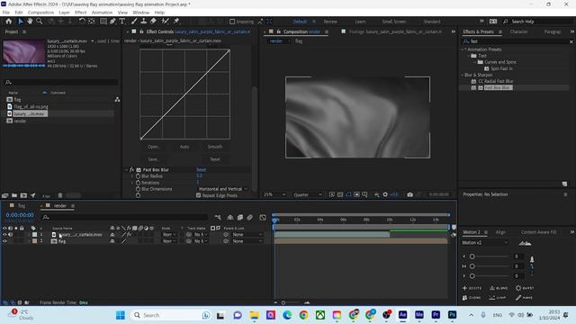Open Parent & Link dropdown for luxury curtain.mov layer

coord(247,234)
